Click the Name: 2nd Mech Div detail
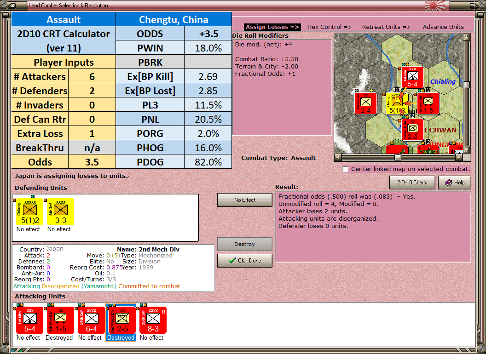Viewport: 486px width, 354px height. [x=148, y=249]
